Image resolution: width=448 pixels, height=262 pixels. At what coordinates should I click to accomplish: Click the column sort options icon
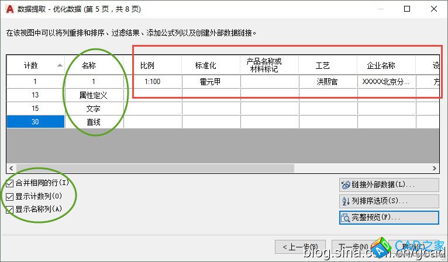click(345, 201)
